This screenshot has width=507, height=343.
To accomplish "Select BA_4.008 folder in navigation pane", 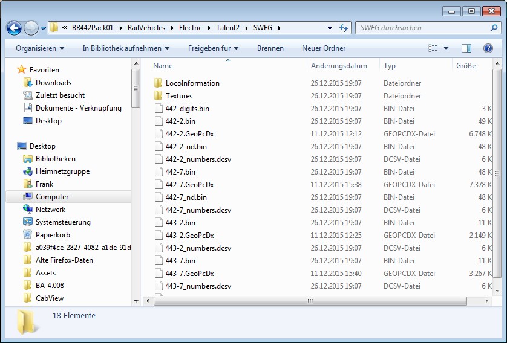I will [x=50, y=286].
